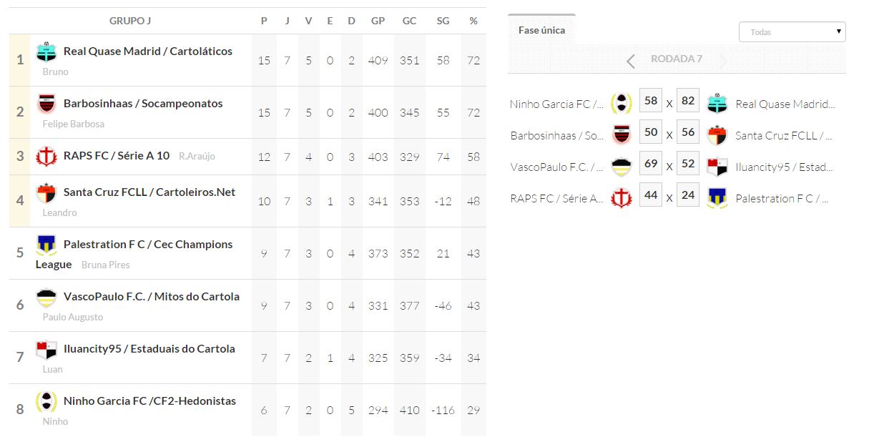Open Iluancity95 / Estaduais do Cartola link
Viewport: 869px width, 442px height.
point(149,349)
